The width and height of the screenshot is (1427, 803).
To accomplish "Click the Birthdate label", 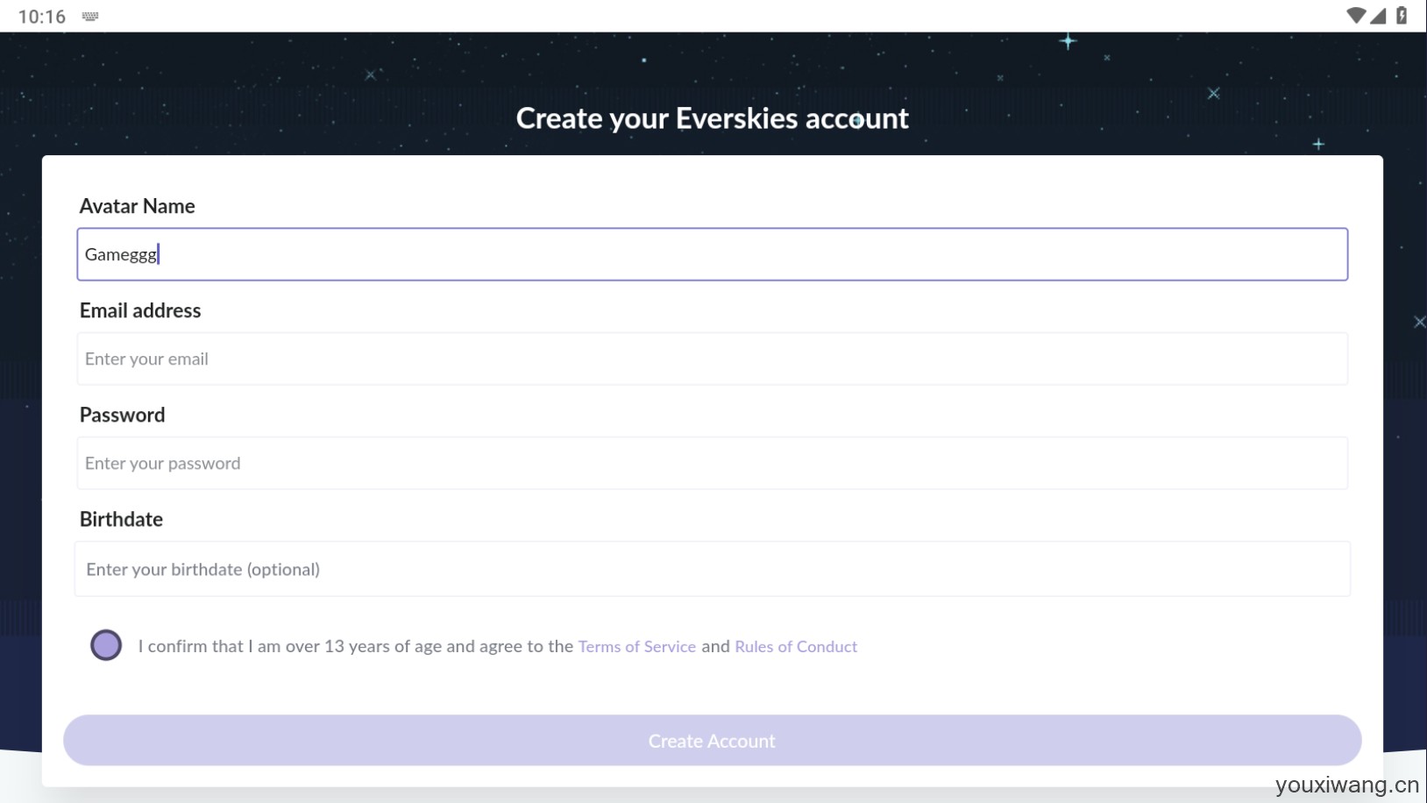I will click(121, 519).
